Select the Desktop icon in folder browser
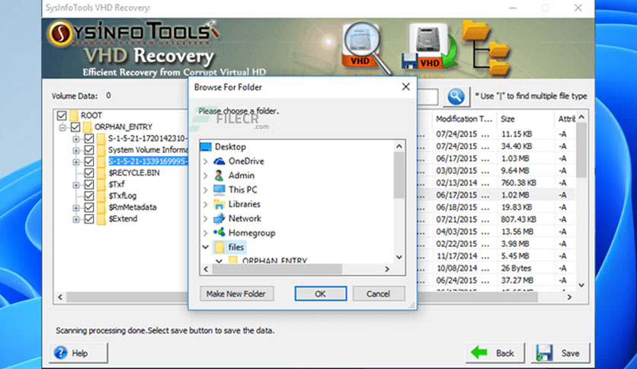 coord(206,146)
